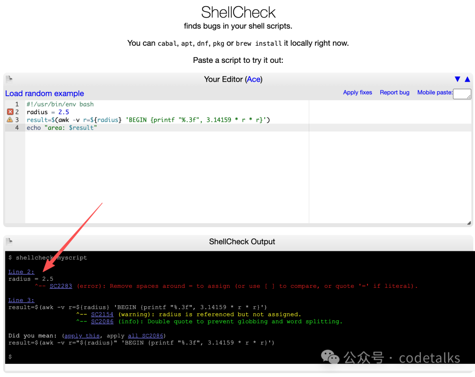
Task: Click the 'result=$(awk' line in editor
Action: tap(148, 120)
